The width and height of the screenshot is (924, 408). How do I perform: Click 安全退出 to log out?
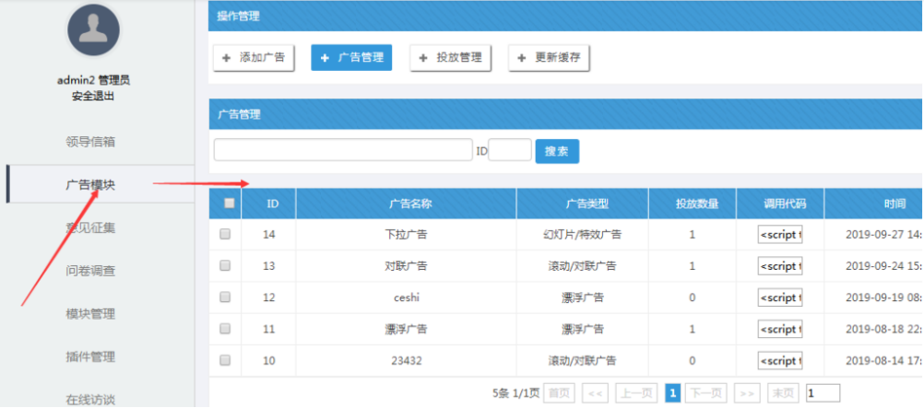[x=93, y=97]
